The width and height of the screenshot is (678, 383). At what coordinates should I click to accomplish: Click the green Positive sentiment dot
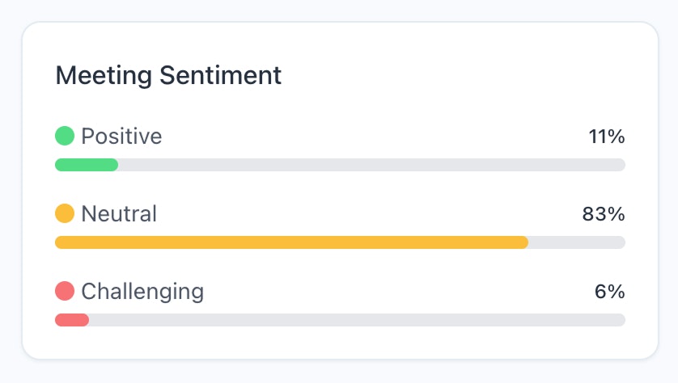(x=65, y=137)
